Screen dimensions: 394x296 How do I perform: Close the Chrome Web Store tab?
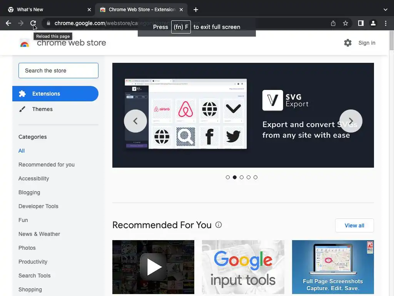click(x=181, y=10)
